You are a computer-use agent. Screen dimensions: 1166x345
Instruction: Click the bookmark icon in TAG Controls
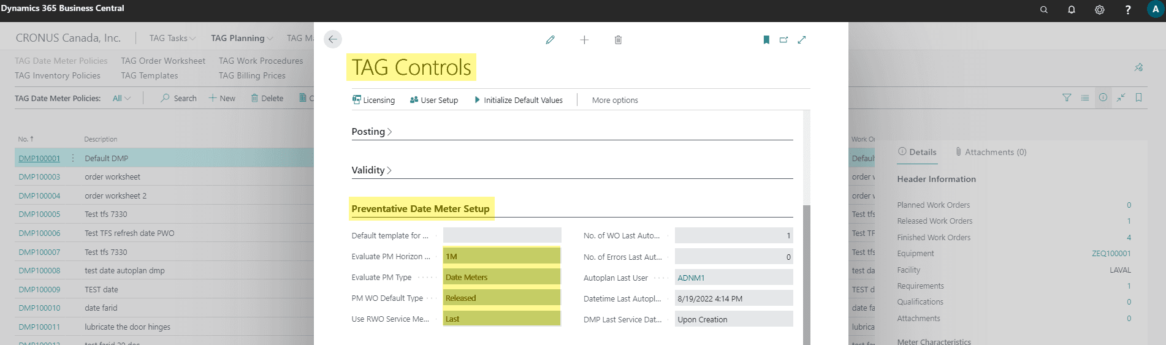pos(766,40)
